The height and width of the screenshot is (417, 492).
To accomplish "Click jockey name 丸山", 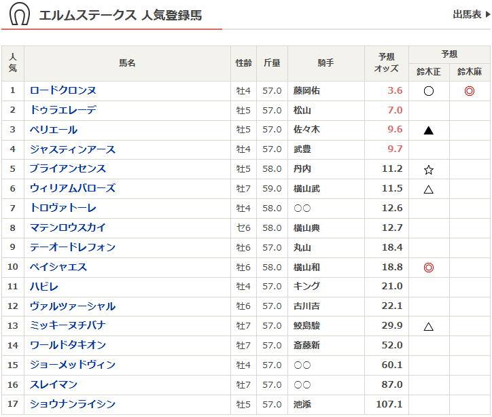I will (x=302, y=248).
